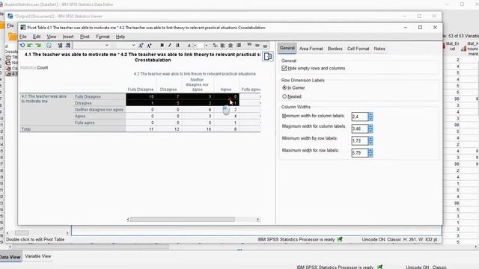The width and height of the screenshot is (479, 269).
Task: Click the 'Total' row label
Action: click(26, 129)
